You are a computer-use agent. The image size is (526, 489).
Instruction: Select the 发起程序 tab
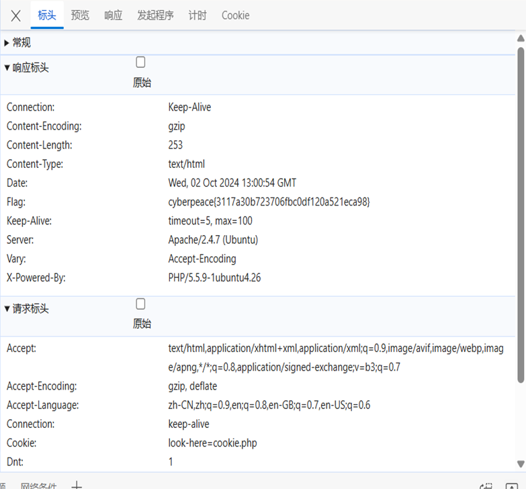(x=155, y=15)
